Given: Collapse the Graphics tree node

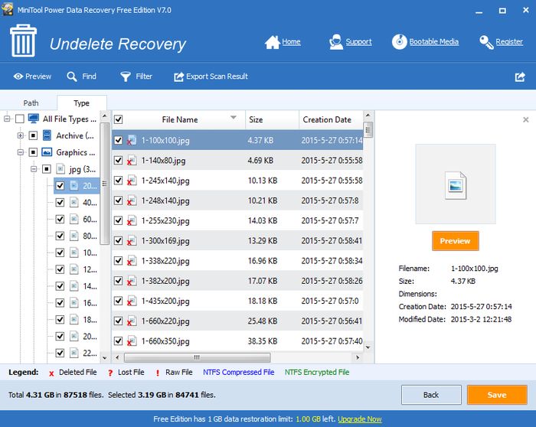Looking at the screenshot, I should pos(21,152).
